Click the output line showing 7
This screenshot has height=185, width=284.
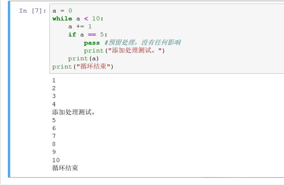[54, 136]
